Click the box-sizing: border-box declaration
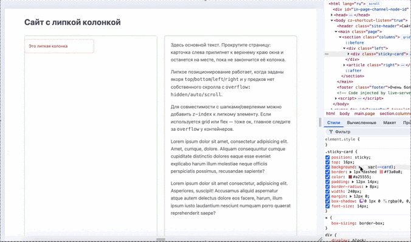Viewport: 411px width, 242px height. 357,223
